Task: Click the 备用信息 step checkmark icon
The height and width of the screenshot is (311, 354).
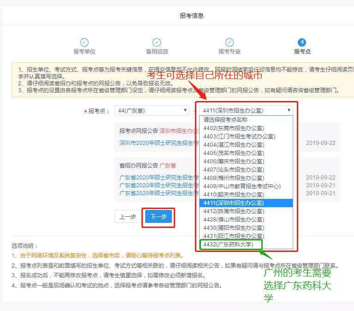Action: (157, 42)
